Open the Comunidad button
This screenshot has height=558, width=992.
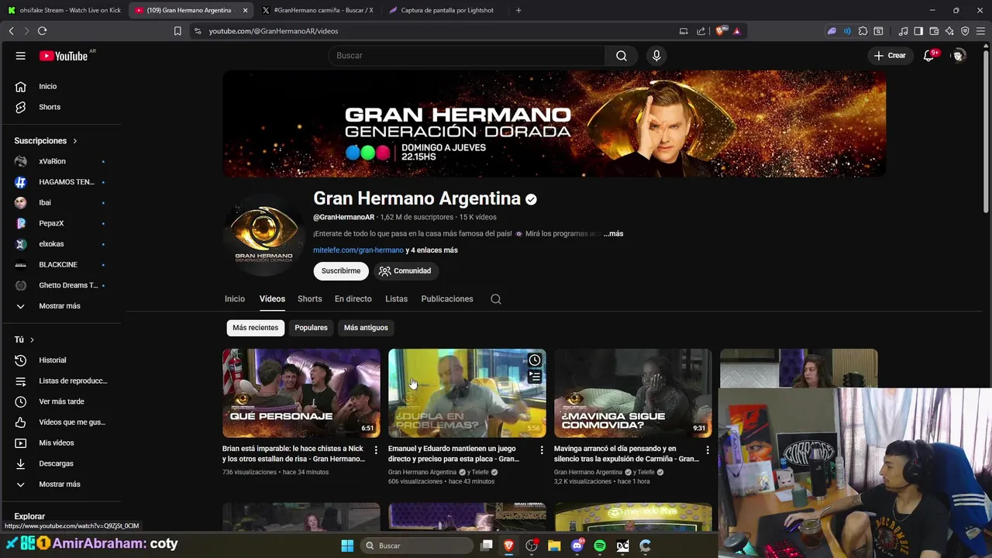pyautogui.click(x=405, y=271)
